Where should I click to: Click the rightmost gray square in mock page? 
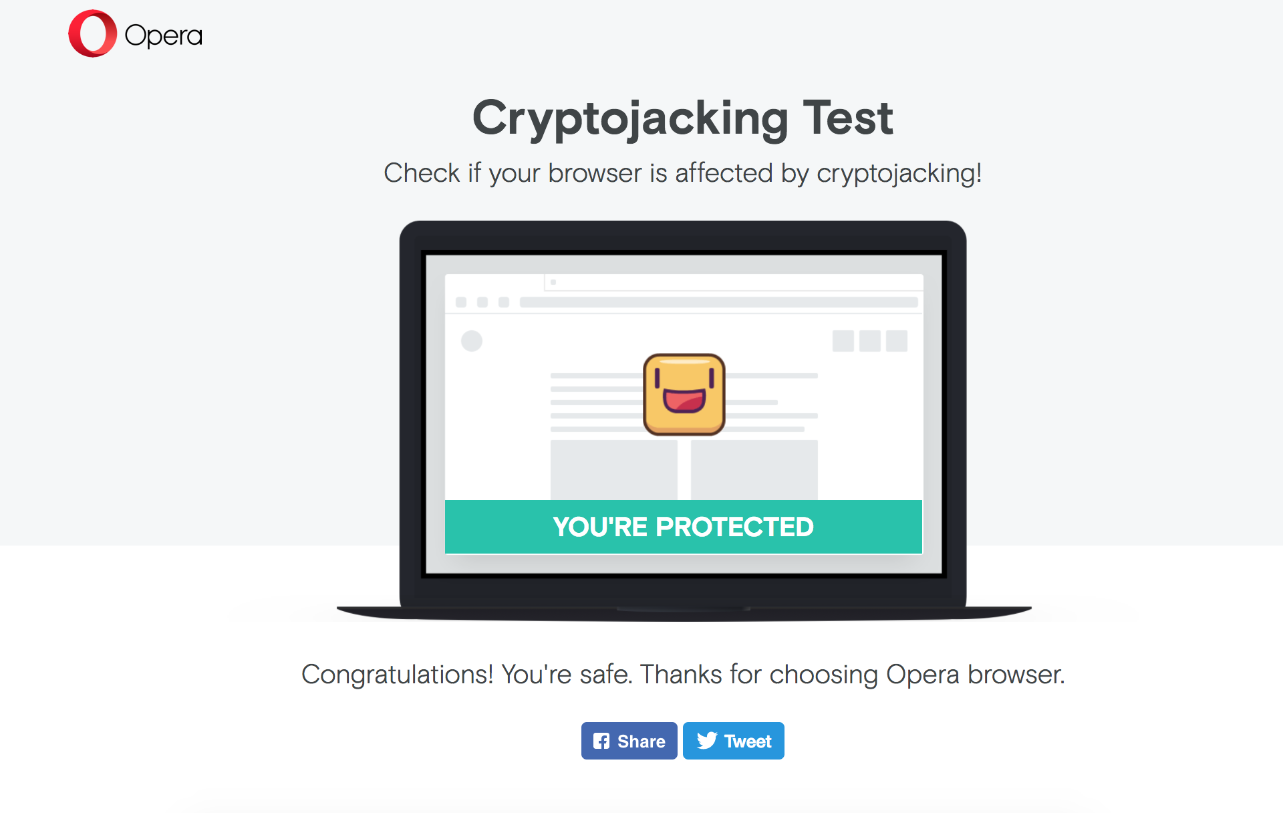(897, 341)
